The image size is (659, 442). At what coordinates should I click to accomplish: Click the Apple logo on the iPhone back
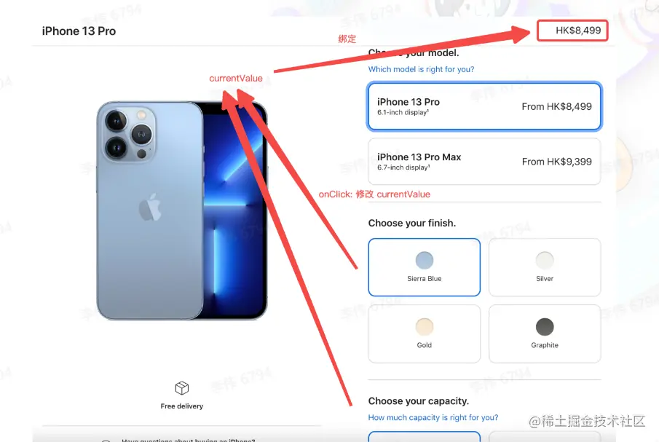click(150, 207)
